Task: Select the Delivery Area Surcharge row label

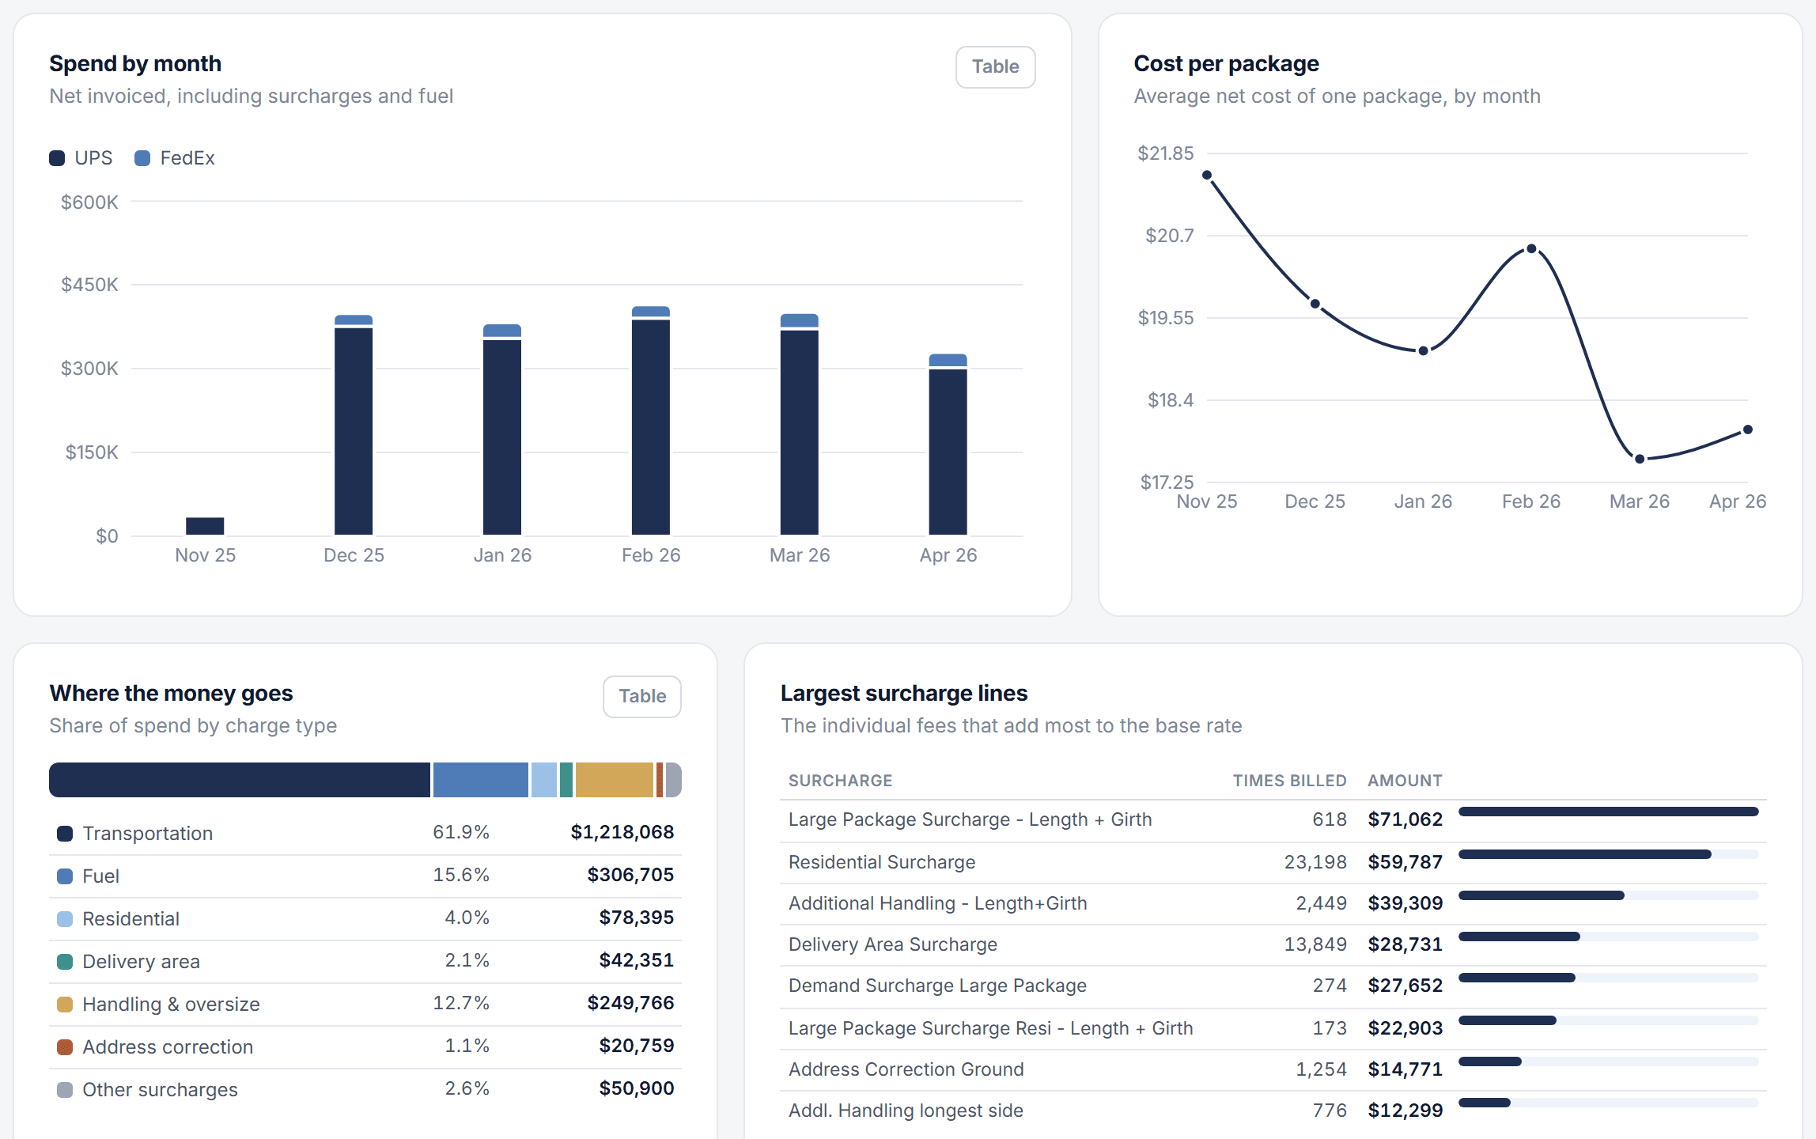Action: [893, 944]
